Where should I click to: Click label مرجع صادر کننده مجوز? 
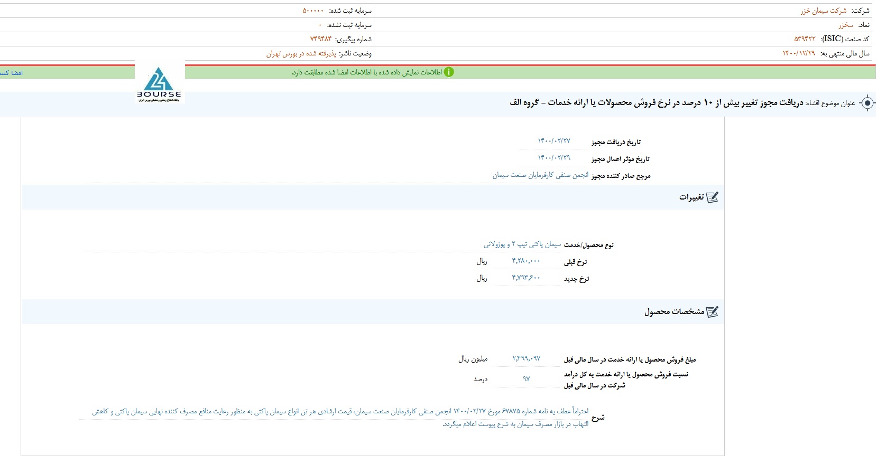(621, 176)
